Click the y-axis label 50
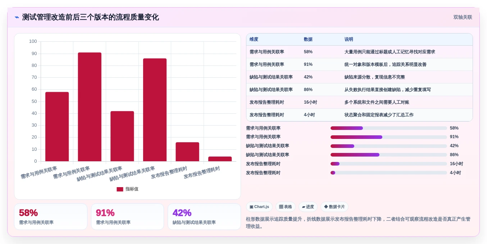 click(x=34, y=101)
